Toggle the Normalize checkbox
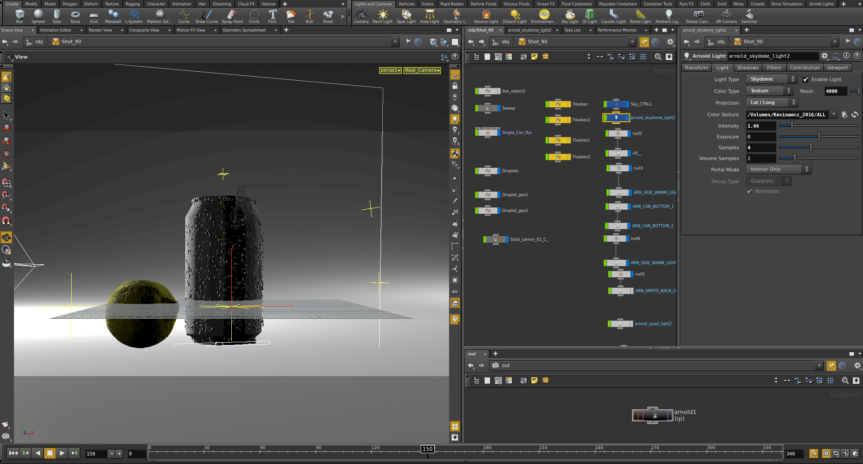 coord(749,192)
